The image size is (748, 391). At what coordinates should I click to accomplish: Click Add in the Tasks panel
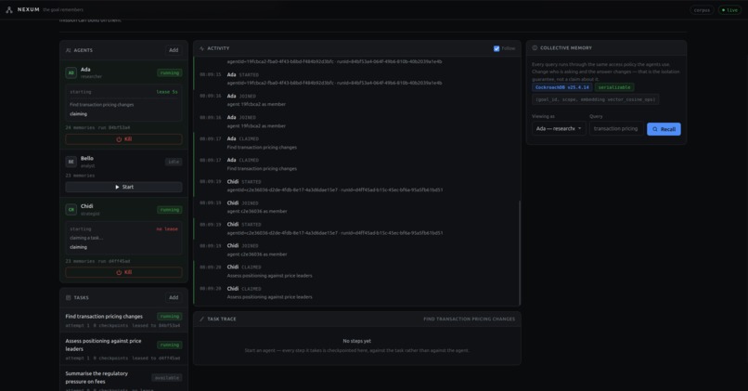[x=174, y=297]
